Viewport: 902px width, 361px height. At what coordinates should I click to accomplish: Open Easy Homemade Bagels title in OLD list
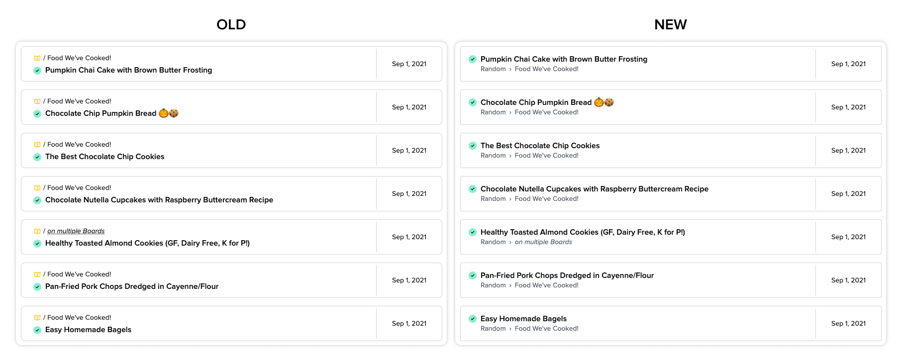point(88,330)
